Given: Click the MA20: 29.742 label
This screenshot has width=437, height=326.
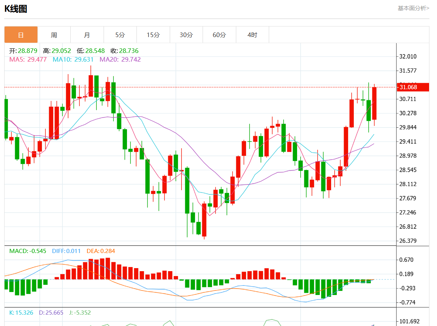Looking at the screenshot, I should pos(120,59).
